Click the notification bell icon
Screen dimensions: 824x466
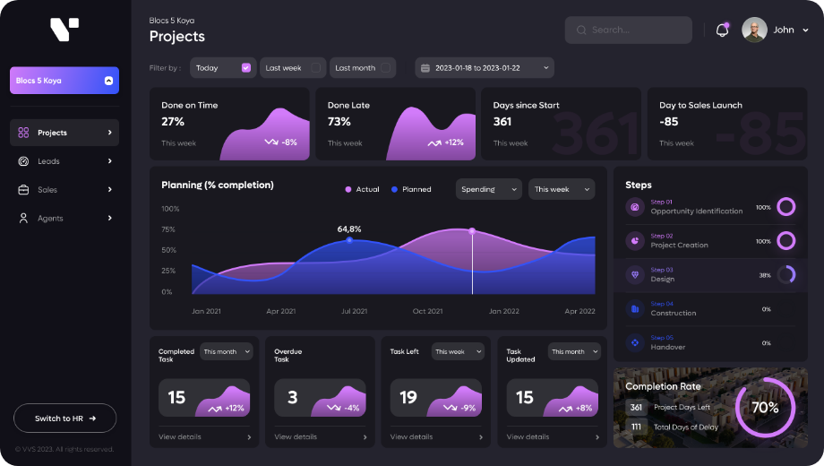point(722,30)
